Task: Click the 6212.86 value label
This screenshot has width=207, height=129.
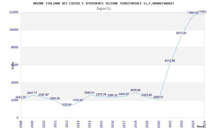Action: [170, 61]
